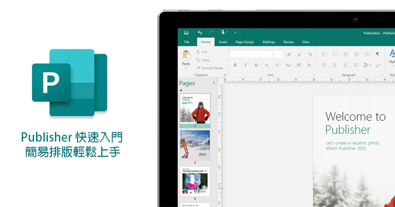Open the font size combo box
The width and height of the screenshot is (395, 207).
tap(279, 54)
